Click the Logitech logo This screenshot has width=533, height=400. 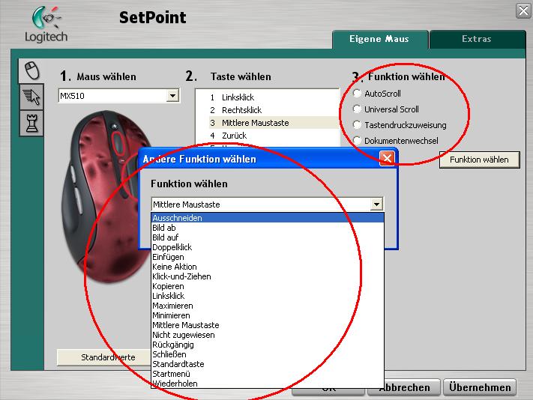click(x=46, y=25)
